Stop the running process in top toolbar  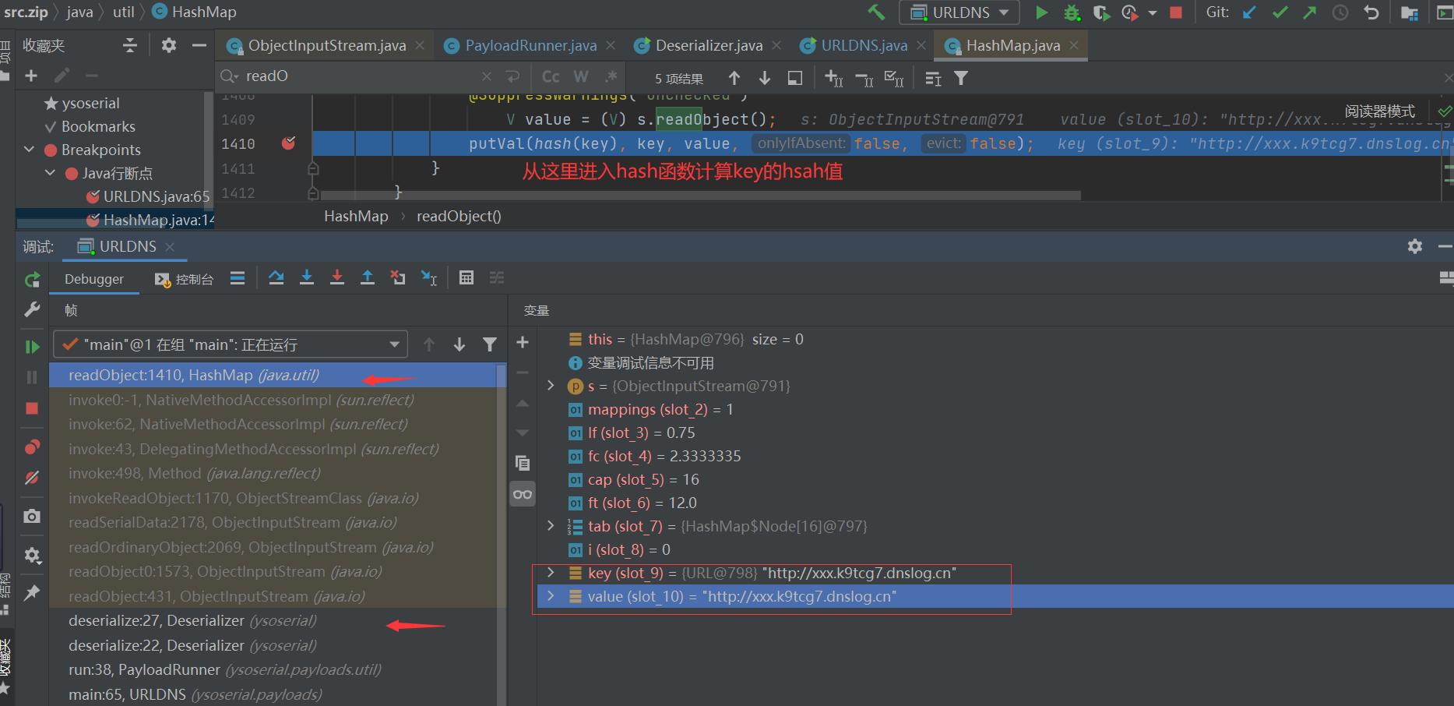1176,12
